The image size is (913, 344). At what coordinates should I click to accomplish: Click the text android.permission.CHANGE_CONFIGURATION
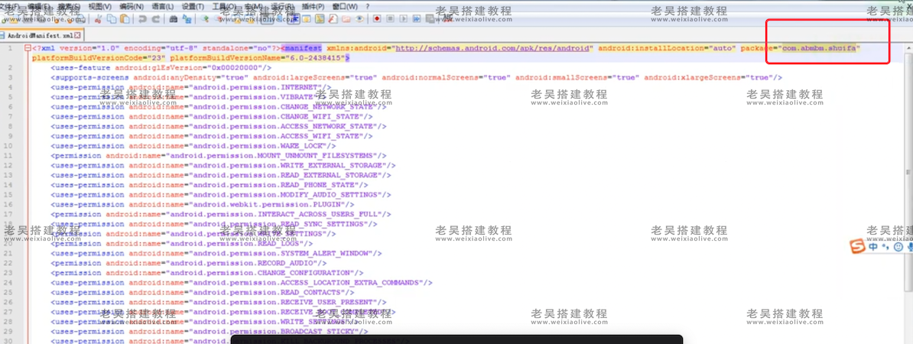tap(261, 272)
